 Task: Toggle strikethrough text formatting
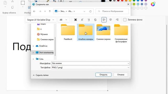95,20
